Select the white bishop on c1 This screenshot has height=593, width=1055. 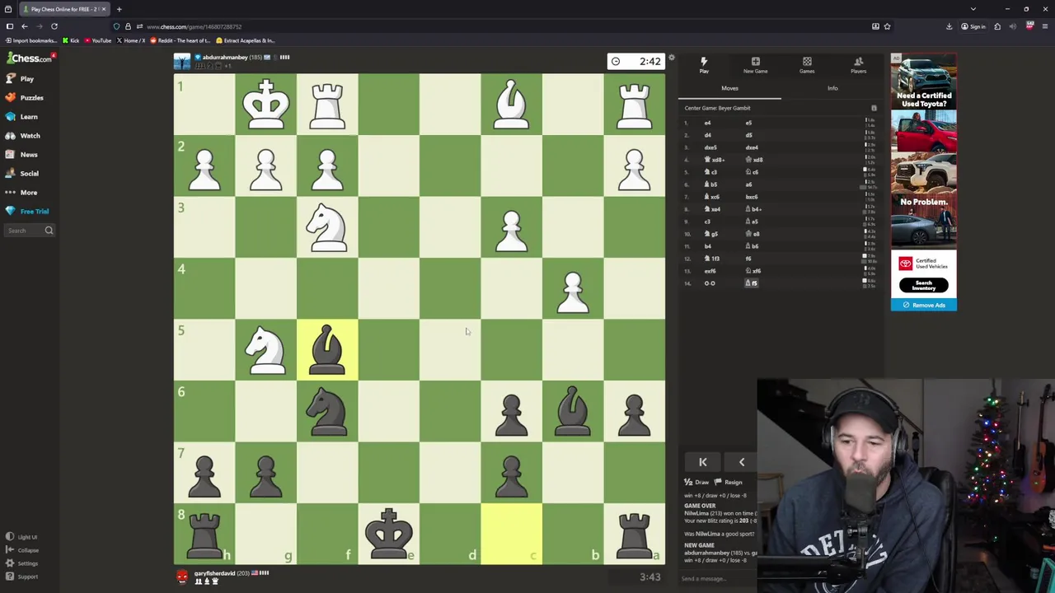pos(511,104)
